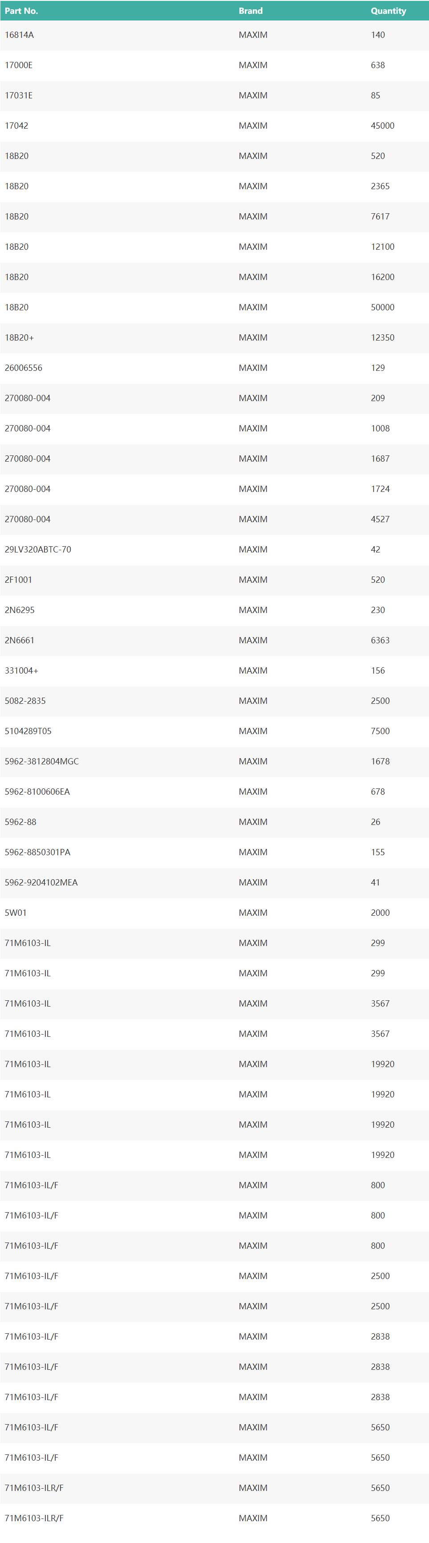The width and height of the screenshot is (429, 1543).
Task: Open part number 16814A
Action: pyautogui.click(x=19, y=35)
